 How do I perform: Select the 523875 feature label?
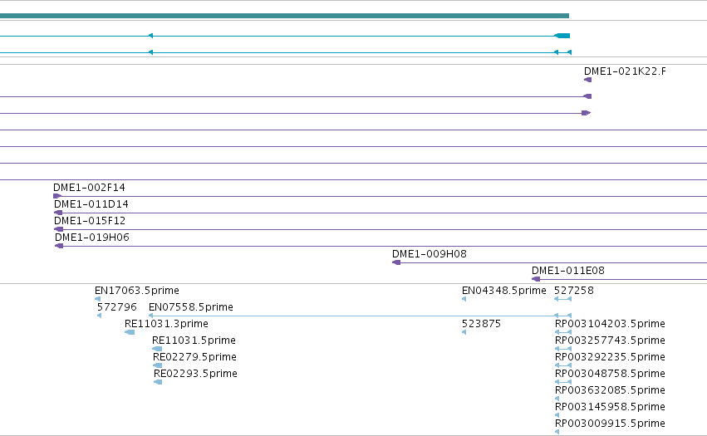coord(481,324)
